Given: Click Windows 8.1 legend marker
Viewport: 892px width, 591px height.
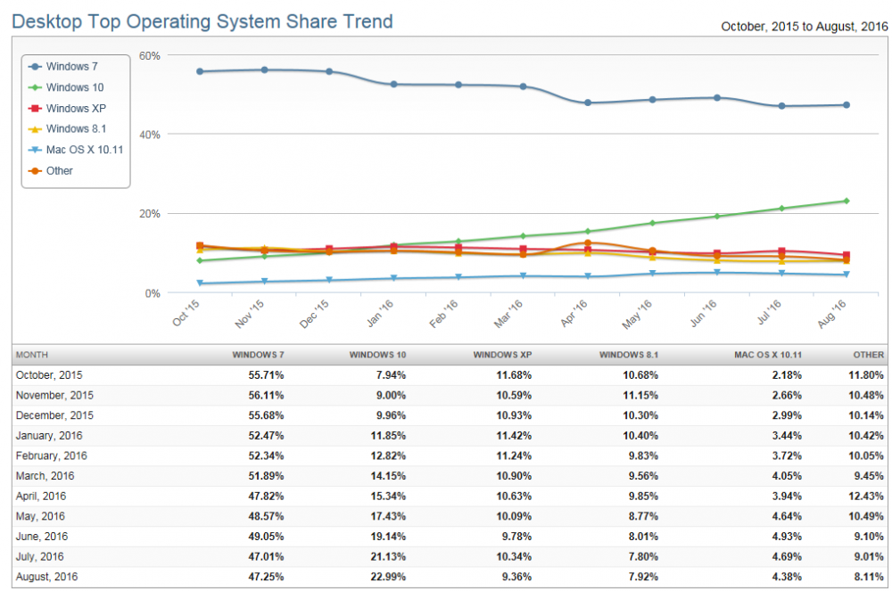Looking at the screenshot, I should click(36, 129).
